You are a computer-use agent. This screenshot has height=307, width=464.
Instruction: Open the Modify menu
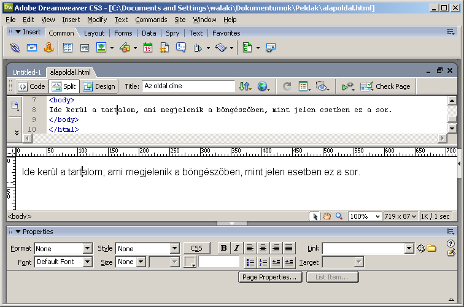(97, 20)
